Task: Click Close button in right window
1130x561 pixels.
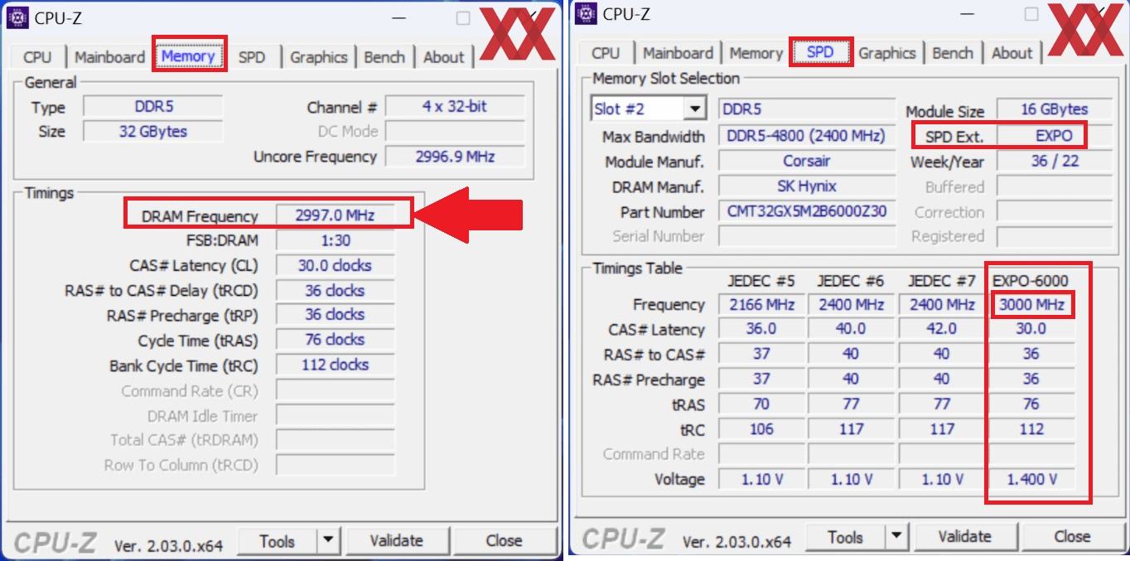Action: (1072, 537)
